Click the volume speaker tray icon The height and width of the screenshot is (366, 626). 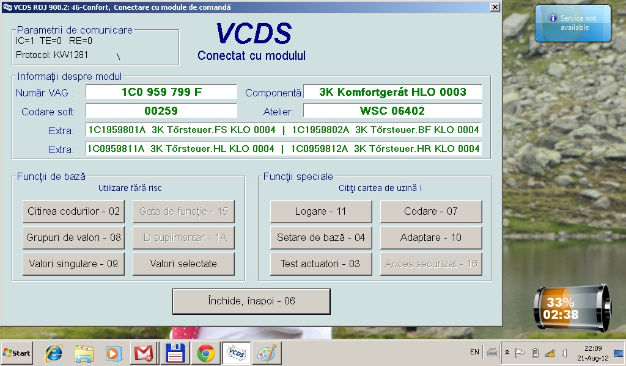(x=564, y=353)
